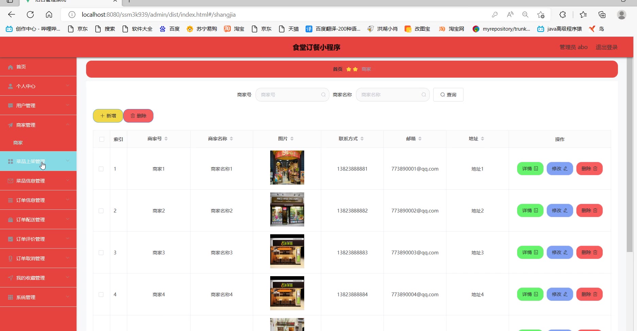Image resolution: width=637 pixels, height=331 pixels.
Task: Click the browser refresh icon
Action: point(30,15)
